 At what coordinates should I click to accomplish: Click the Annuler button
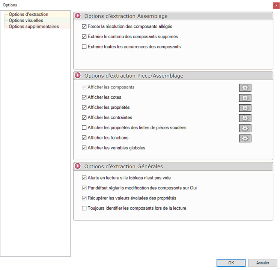263,263
